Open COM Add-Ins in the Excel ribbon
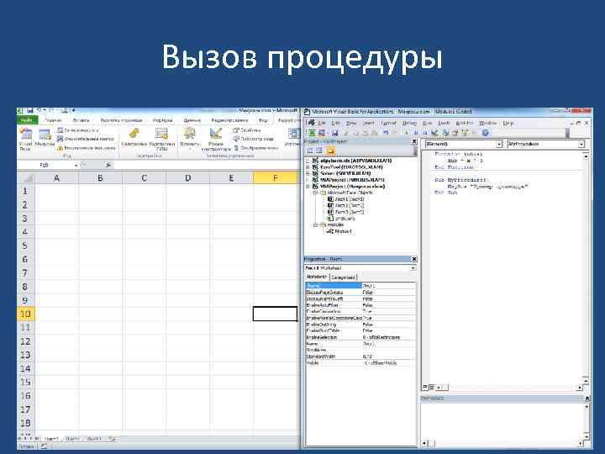This screenshot has height=454, width=605. [x=162, y=139]
